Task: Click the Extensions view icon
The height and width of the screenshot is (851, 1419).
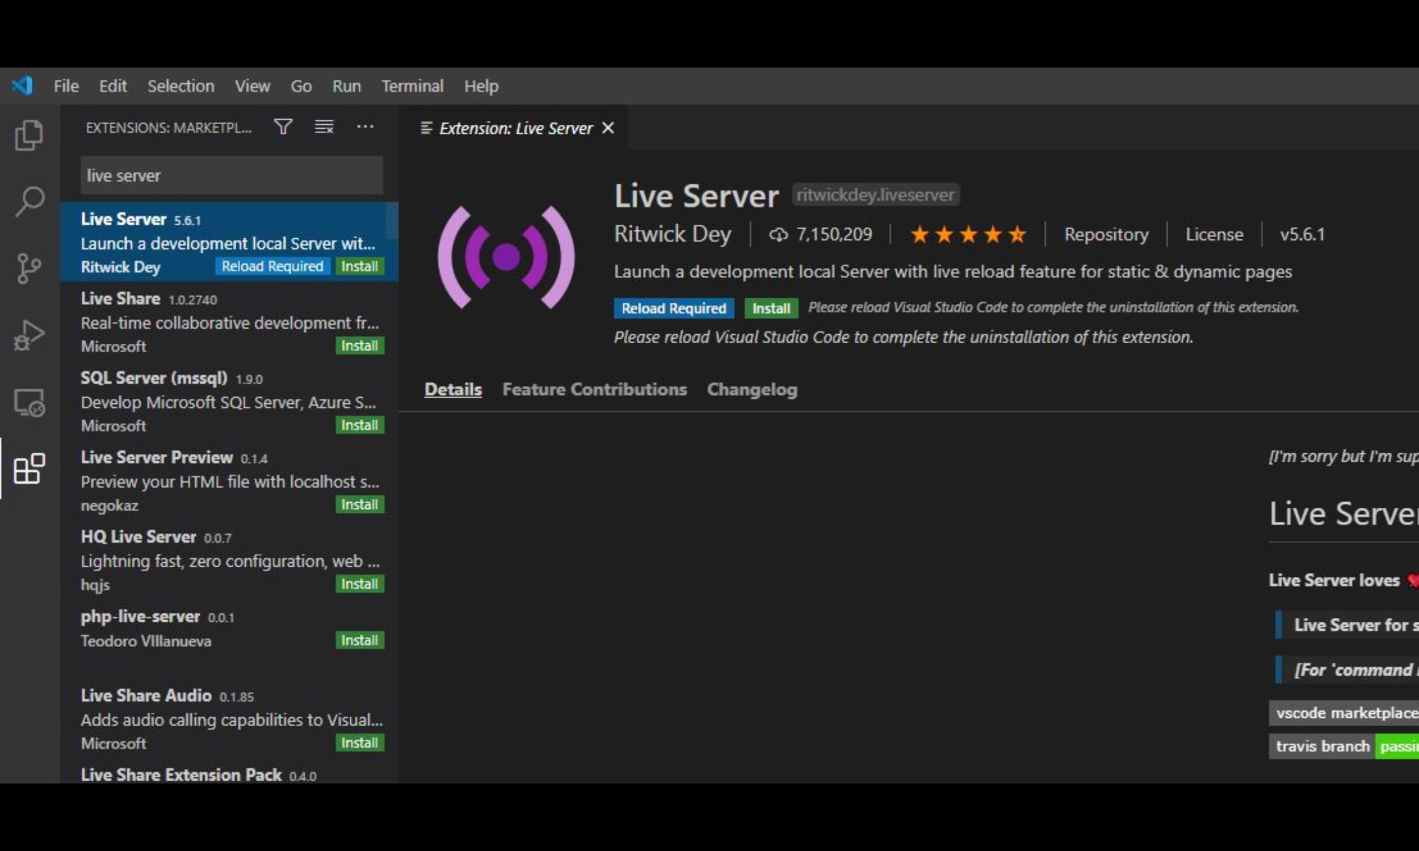Action: (29, 469)
